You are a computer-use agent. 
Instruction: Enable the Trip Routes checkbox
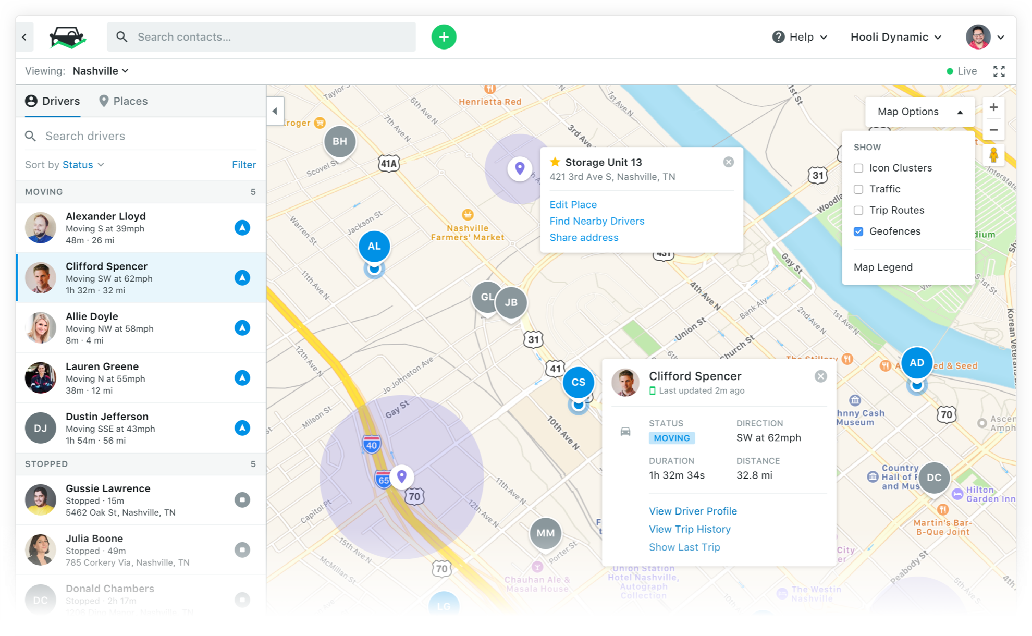(858, 211)
